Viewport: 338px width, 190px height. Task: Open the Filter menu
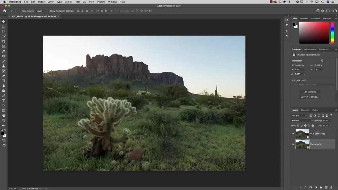tap(77, 2)
